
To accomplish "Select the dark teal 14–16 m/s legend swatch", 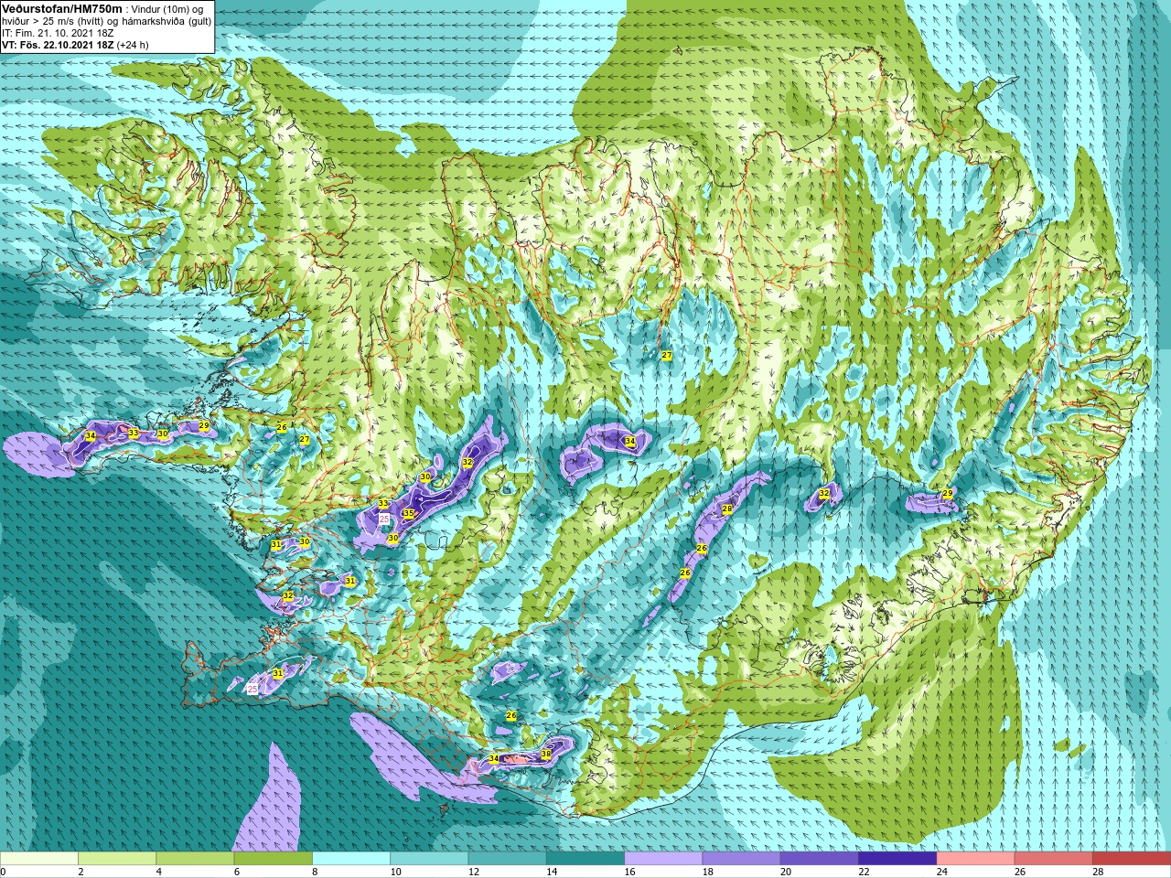I will coord(585,859).
